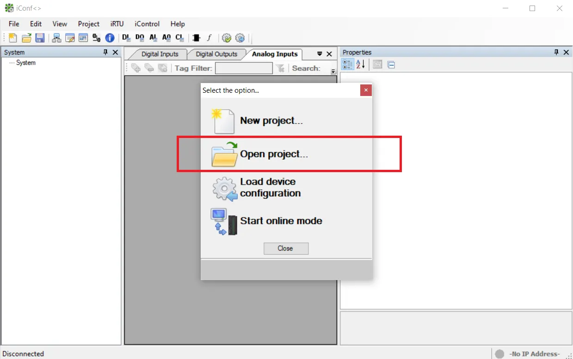Click the add tag icon
Screen dimensions: 573x359
click(136, 68)
